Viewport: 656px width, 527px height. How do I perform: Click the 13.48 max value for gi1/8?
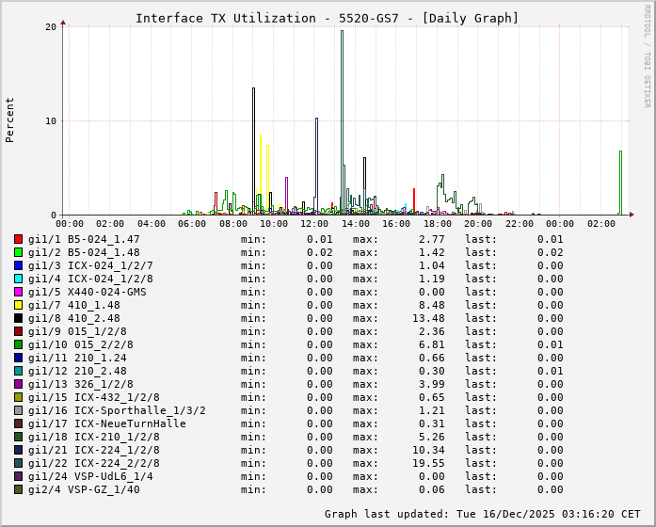(x=391, y=318)
